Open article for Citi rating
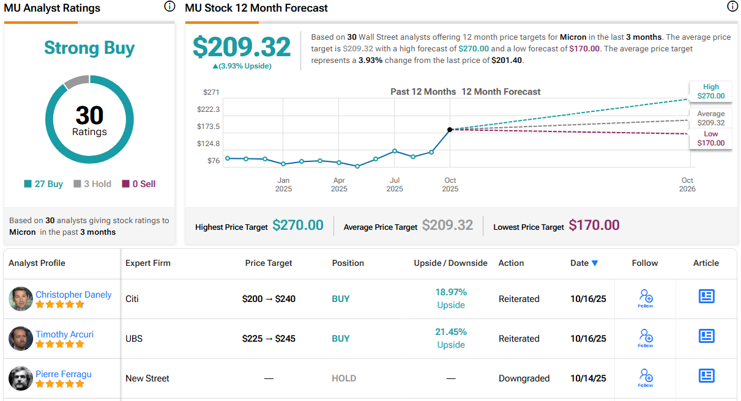This screenshot has width=741, height=401. point(706,296)
